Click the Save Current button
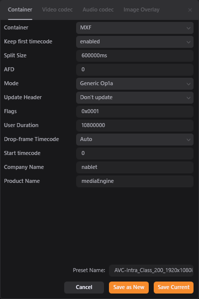 (x=174, y=288)
